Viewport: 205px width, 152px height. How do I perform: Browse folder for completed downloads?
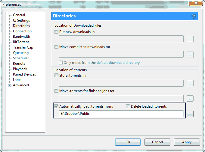click(190, 55)
